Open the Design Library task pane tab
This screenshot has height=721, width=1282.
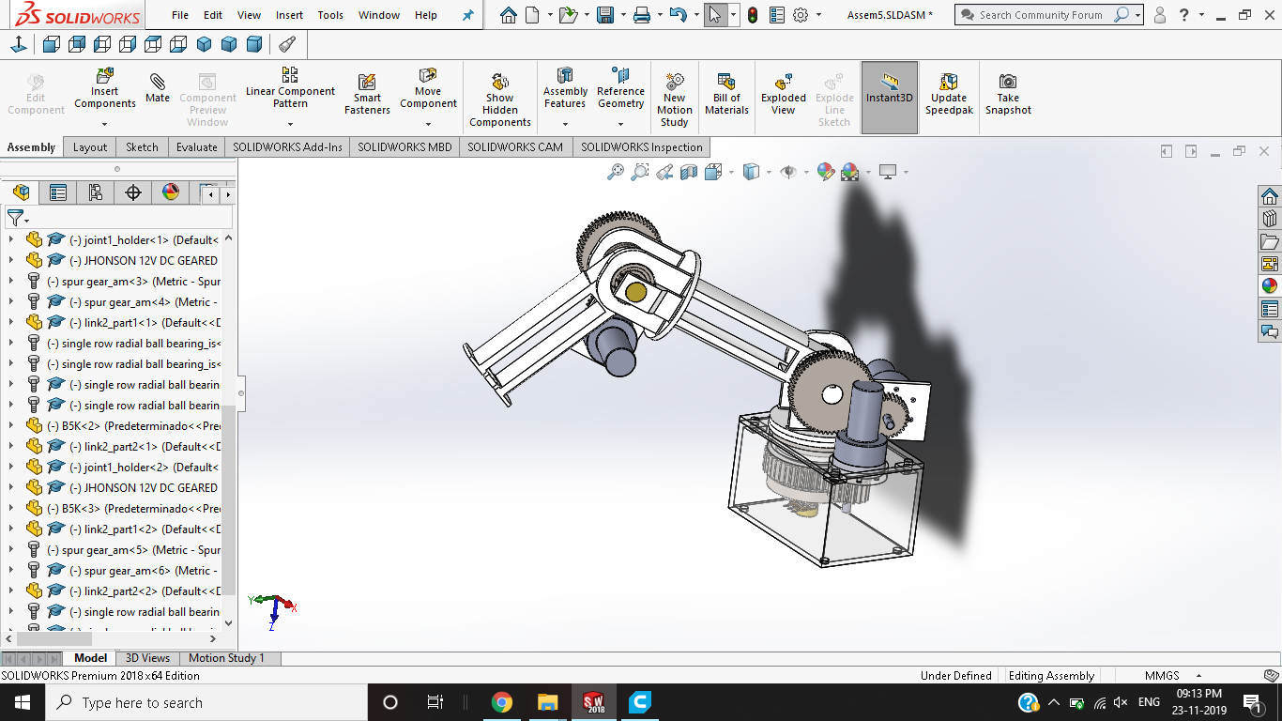tap(1270, 219)
